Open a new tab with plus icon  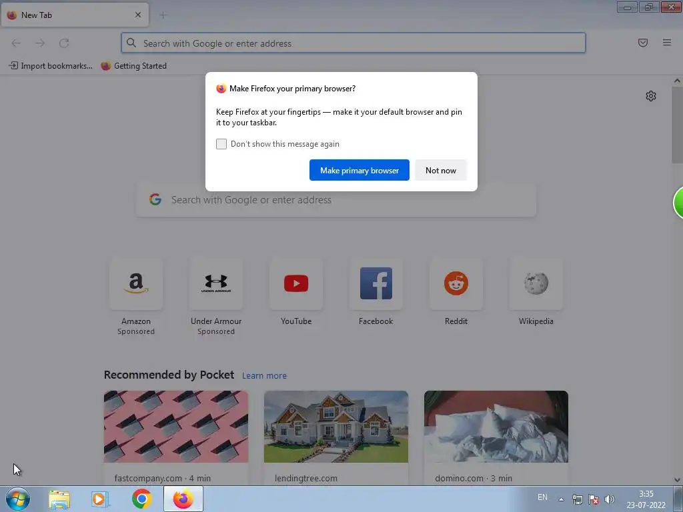coord(163,15)
